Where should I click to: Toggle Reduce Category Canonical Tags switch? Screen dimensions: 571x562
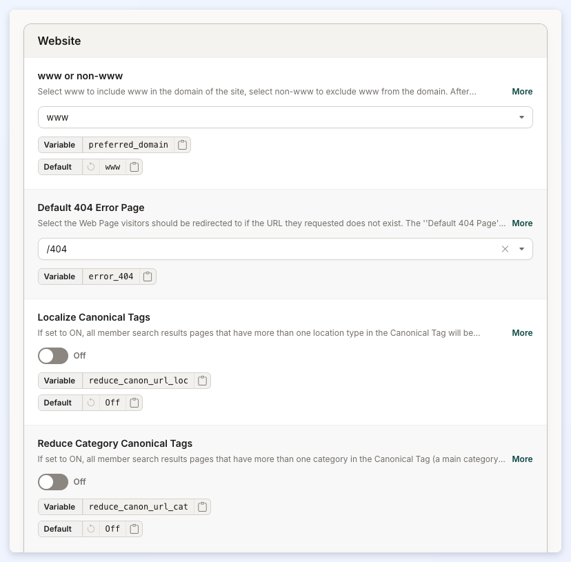tap(53, 482)
